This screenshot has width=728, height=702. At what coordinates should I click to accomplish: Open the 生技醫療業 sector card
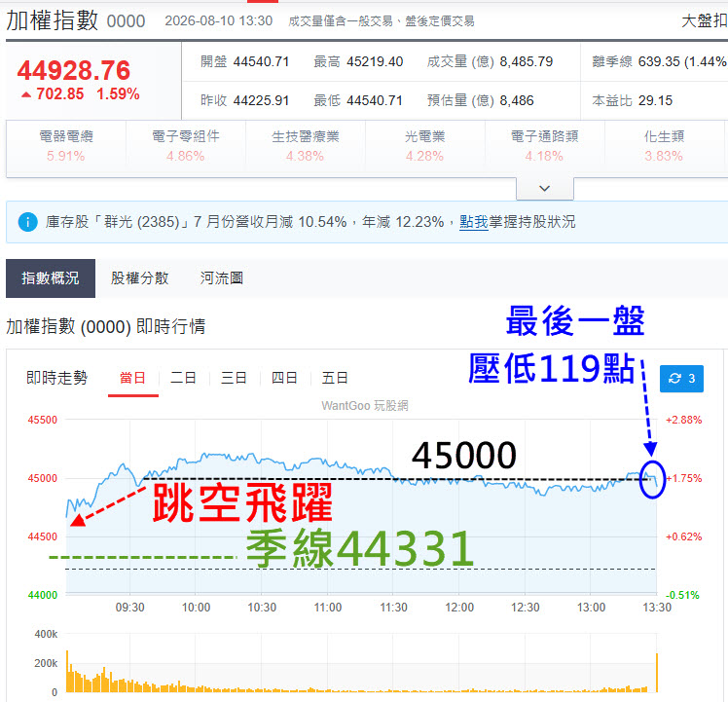[305, 146]
